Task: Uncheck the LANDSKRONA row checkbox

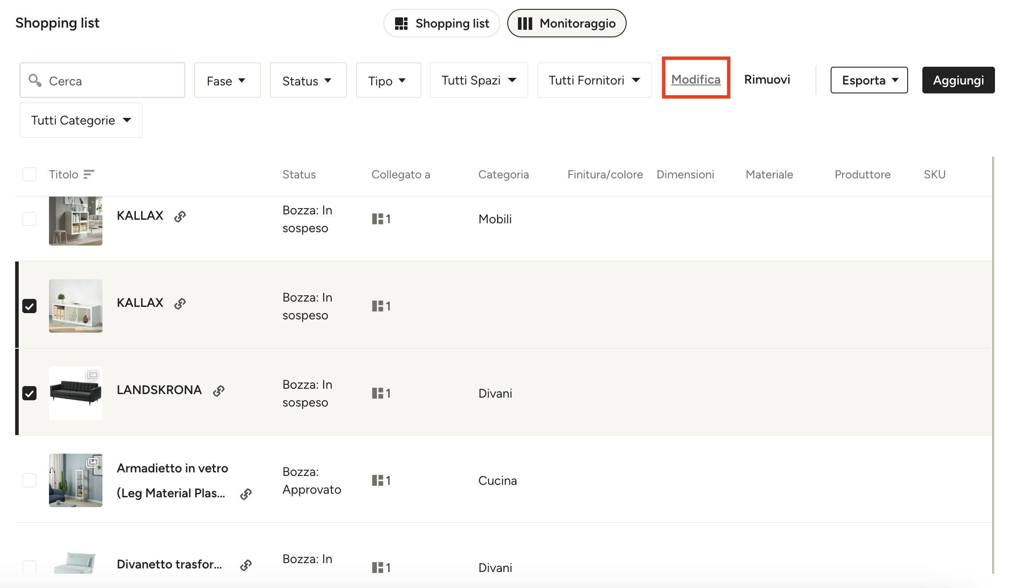Action: [29, 393]
